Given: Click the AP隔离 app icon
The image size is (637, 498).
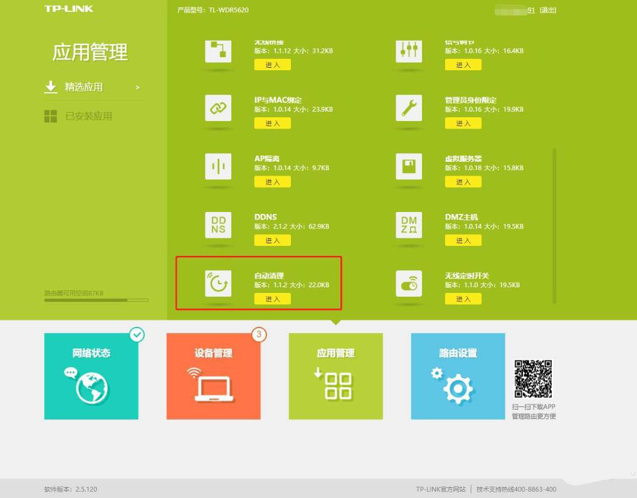Looking at the screenshot, I should (x=218, y=167).
